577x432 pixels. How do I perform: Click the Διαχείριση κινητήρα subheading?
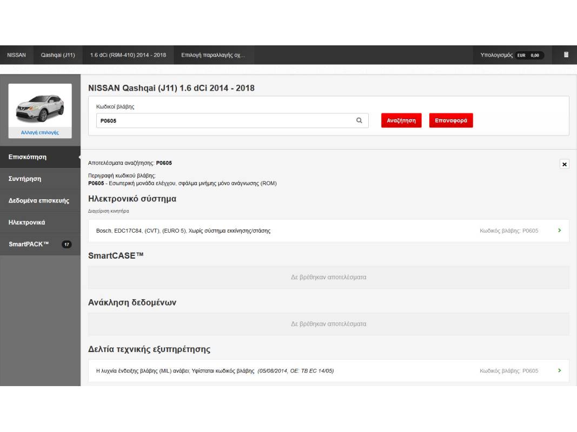click(x=108, y=211)
